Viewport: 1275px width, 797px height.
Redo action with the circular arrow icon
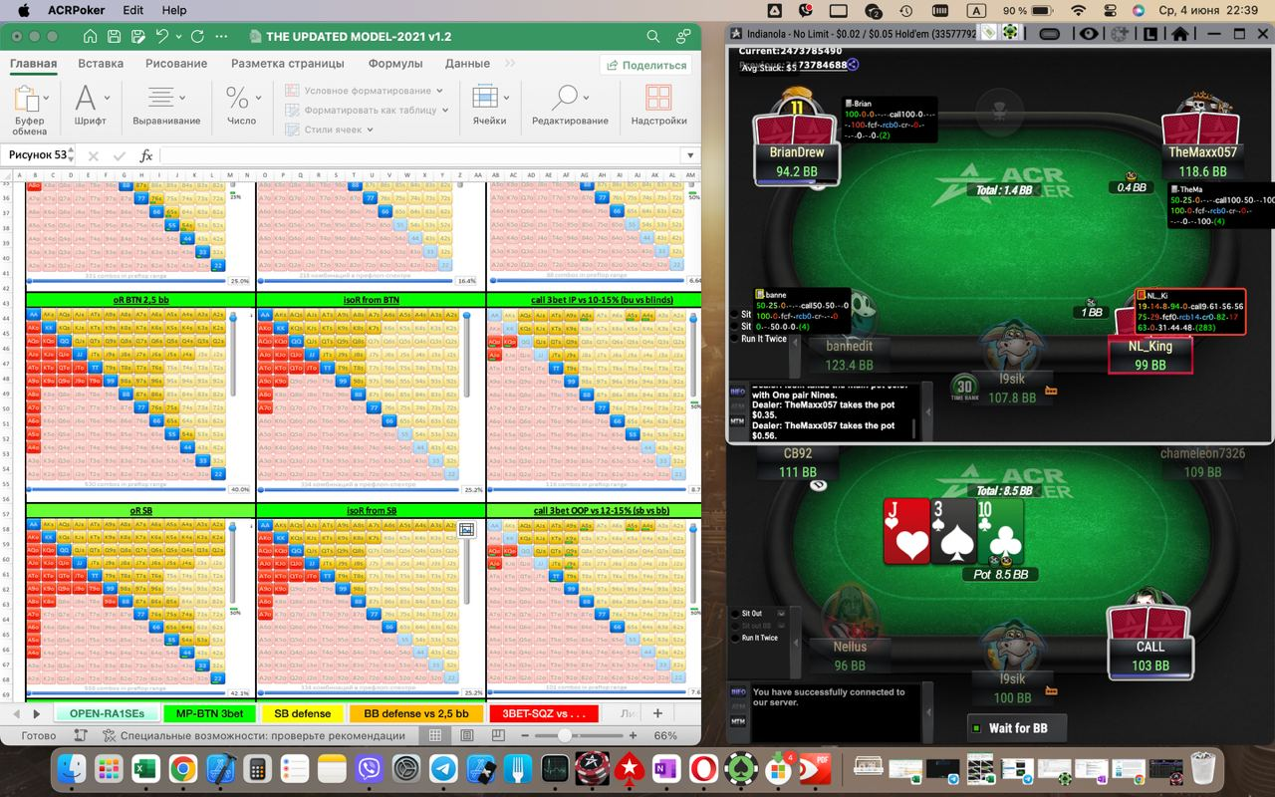tap(197, 36)
